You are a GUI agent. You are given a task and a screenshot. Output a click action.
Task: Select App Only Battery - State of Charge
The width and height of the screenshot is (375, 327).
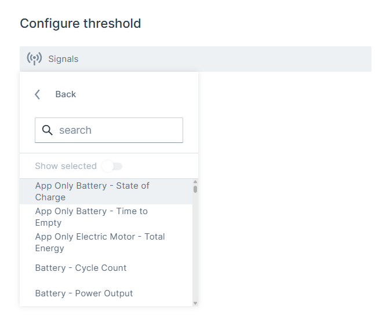click(93, 192)
